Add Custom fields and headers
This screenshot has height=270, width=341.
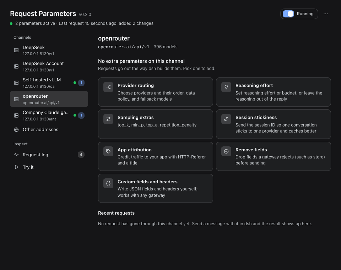(x=156, y=188)
